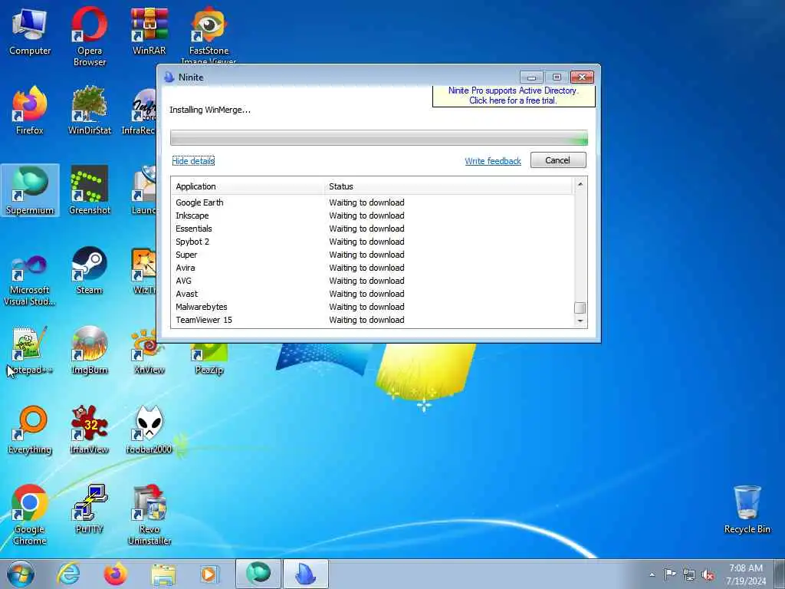Open the IrfanView desktop shortcut

(89, 429)
